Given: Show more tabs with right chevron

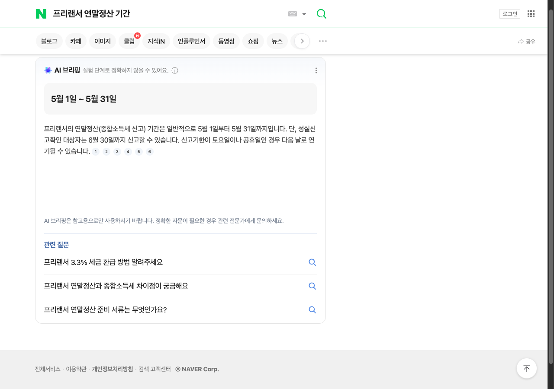Looking at the screenshot, I should click(x=302, y=41).
